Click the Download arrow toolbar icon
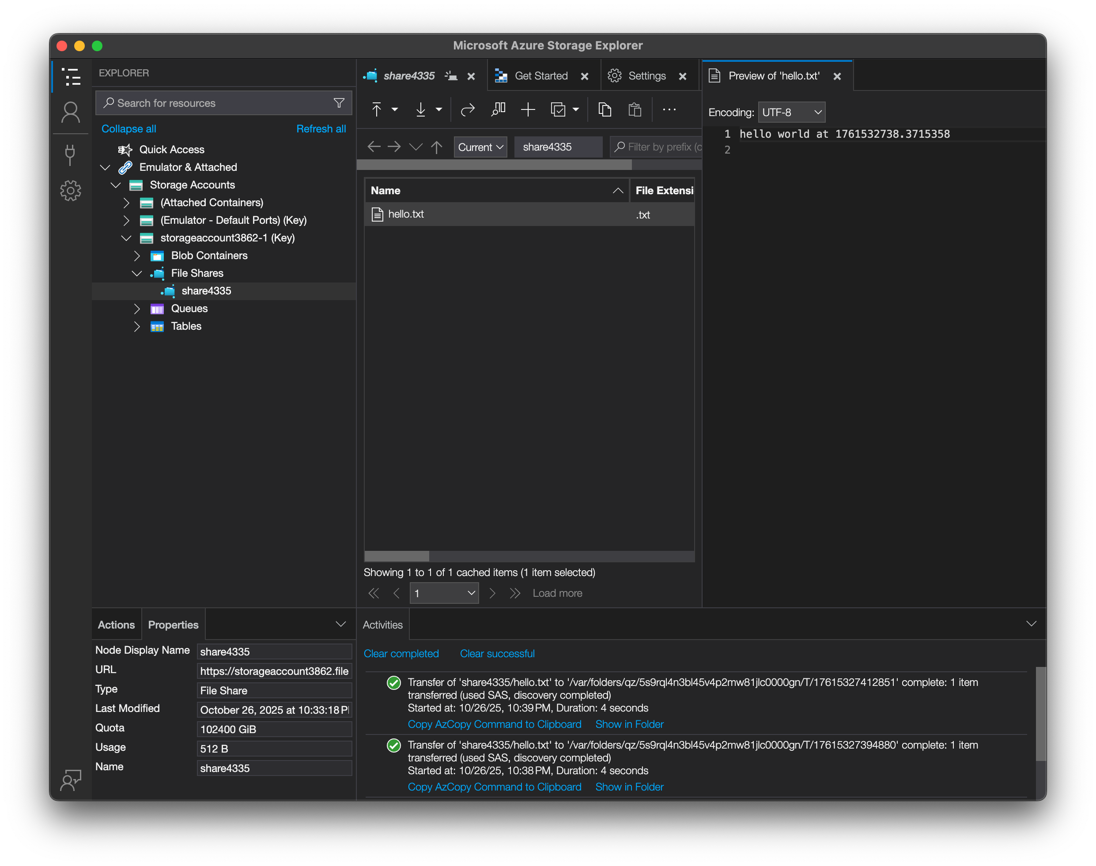The image size is (1096, 866). pyautogui.click(x=420, y=109)
